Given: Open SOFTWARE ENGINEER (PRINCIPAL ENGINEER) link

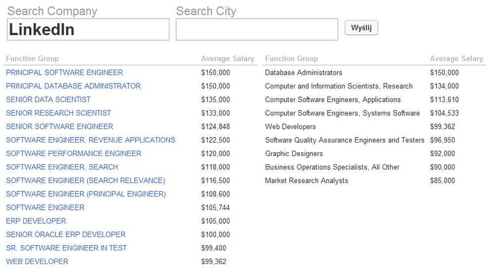Looking at the screenshot, I should [x=86, y=194].
